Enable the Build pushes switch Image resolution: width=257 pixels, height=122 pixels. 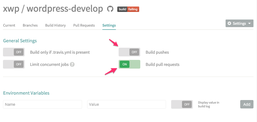pyautogui.click(x=129, y=52)
